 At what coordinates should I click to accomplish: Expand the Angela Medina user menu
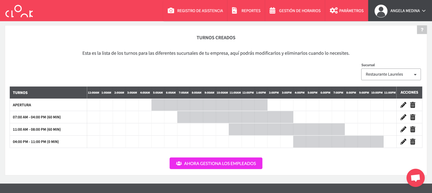pos(400,11)
